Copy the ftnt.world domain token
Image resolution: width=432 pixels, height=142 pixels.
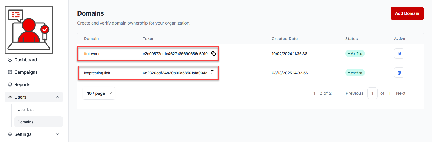(x=213, y=53)
